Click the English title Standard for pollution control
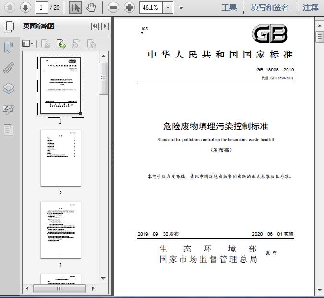Image resolution: width=324 pixels, height=298 pixels. (x=216, y=139)
